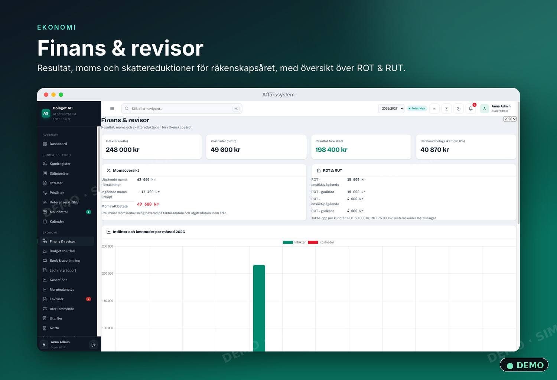Click the Ledningsrapport document icon
This screenshot has width=557, height=380.
click(x=45, y=270)
